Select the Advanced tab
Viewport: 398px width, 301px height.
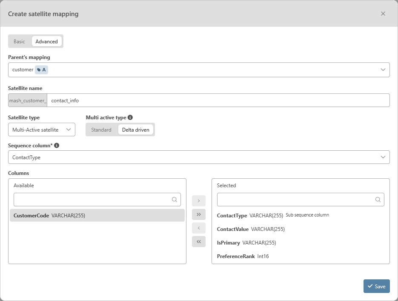pos(46,42)
